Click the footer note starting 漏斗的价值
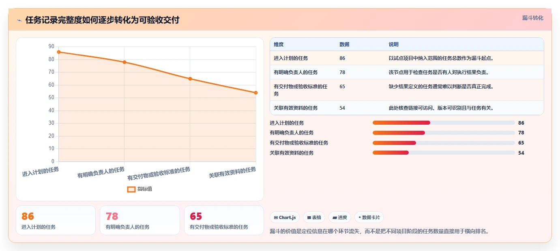The height and width of the screenshot is (251, 560). coord(379,232)
